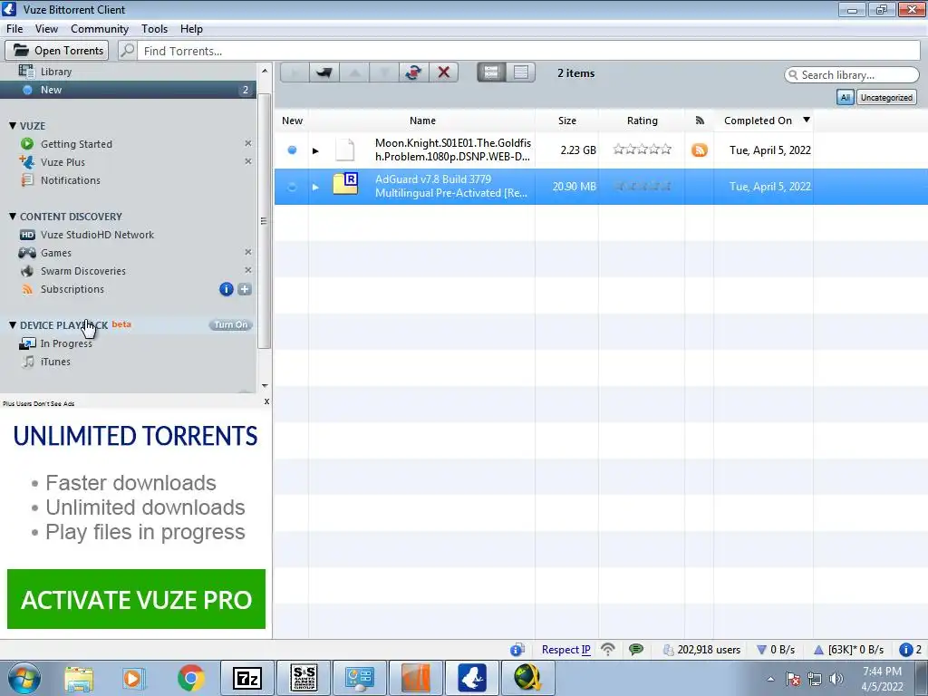Open Games in sidebar
Viewport: 928px width, 696px height.
tap(55, 253)
